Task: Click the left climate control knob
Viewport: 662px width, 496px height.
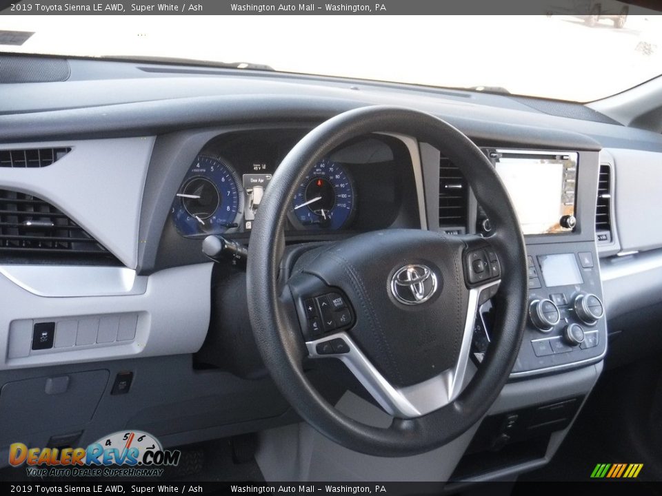Action: 544,314
